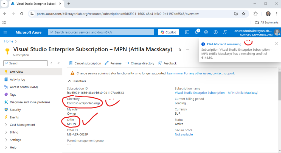The image size is (281, 153).
Task: Click the feedback icon in top header
Action: tap(225, 32)
